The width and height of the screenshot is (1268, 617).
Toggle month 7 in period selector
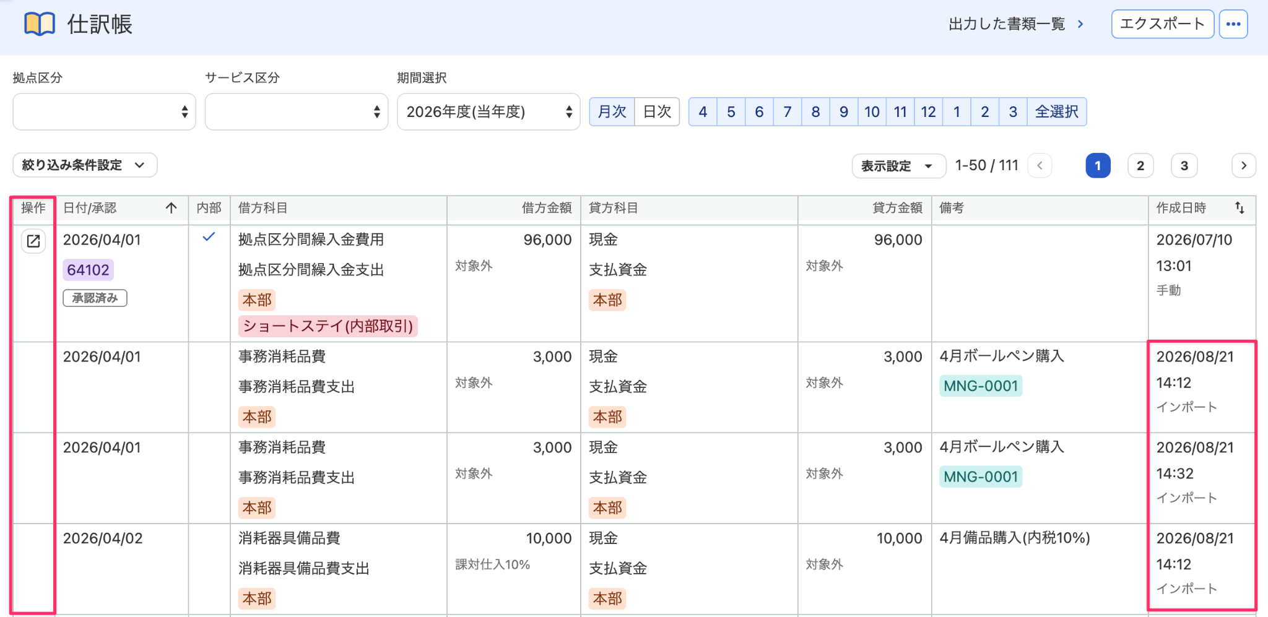(788, 111)
